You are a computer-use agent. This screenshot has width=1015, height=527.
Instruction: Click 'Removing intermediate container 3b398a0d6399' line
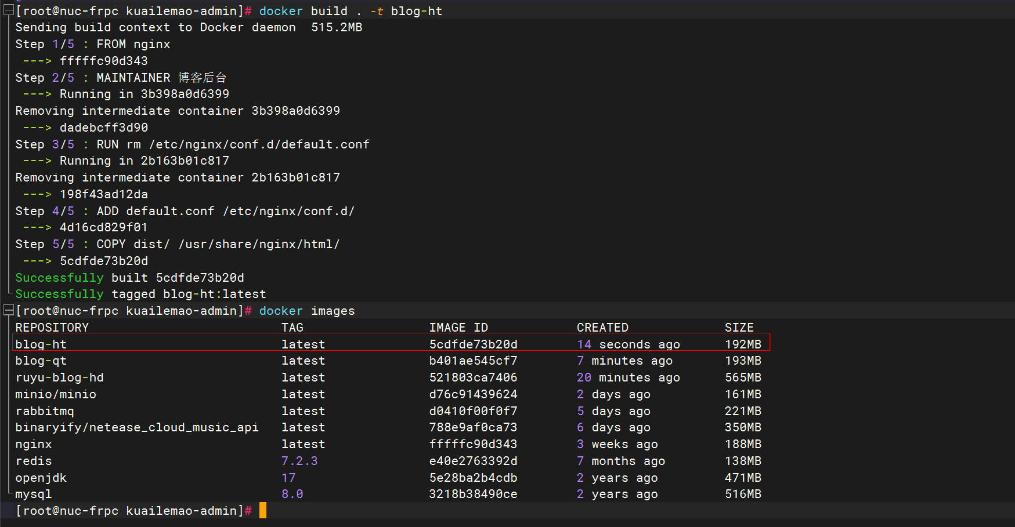(178, 111)
